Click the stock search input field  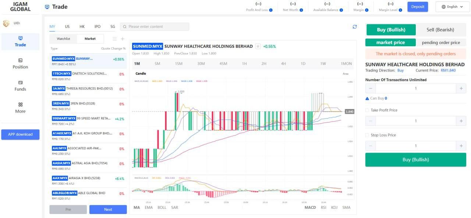tap(155, 26)
